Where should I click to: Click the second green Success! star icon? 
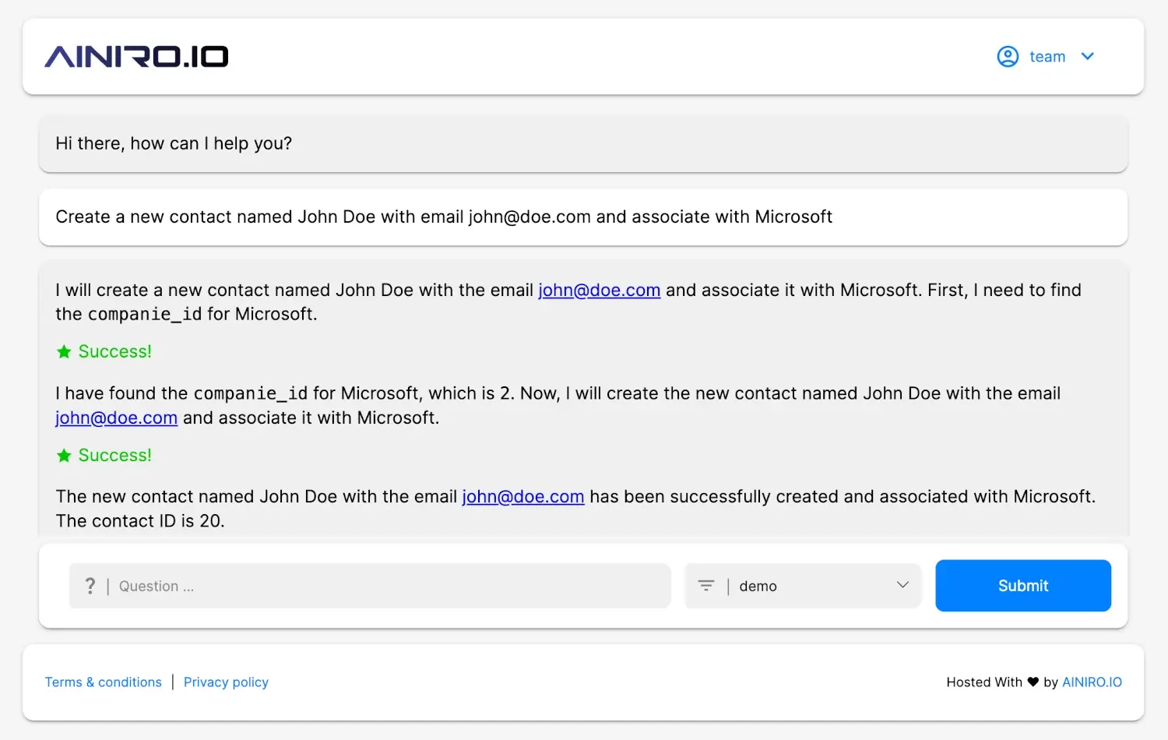64,455
